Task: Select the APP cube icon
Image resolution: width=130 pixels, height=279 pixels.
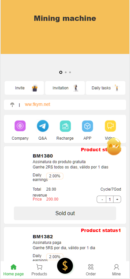Action: coord(87,126)
